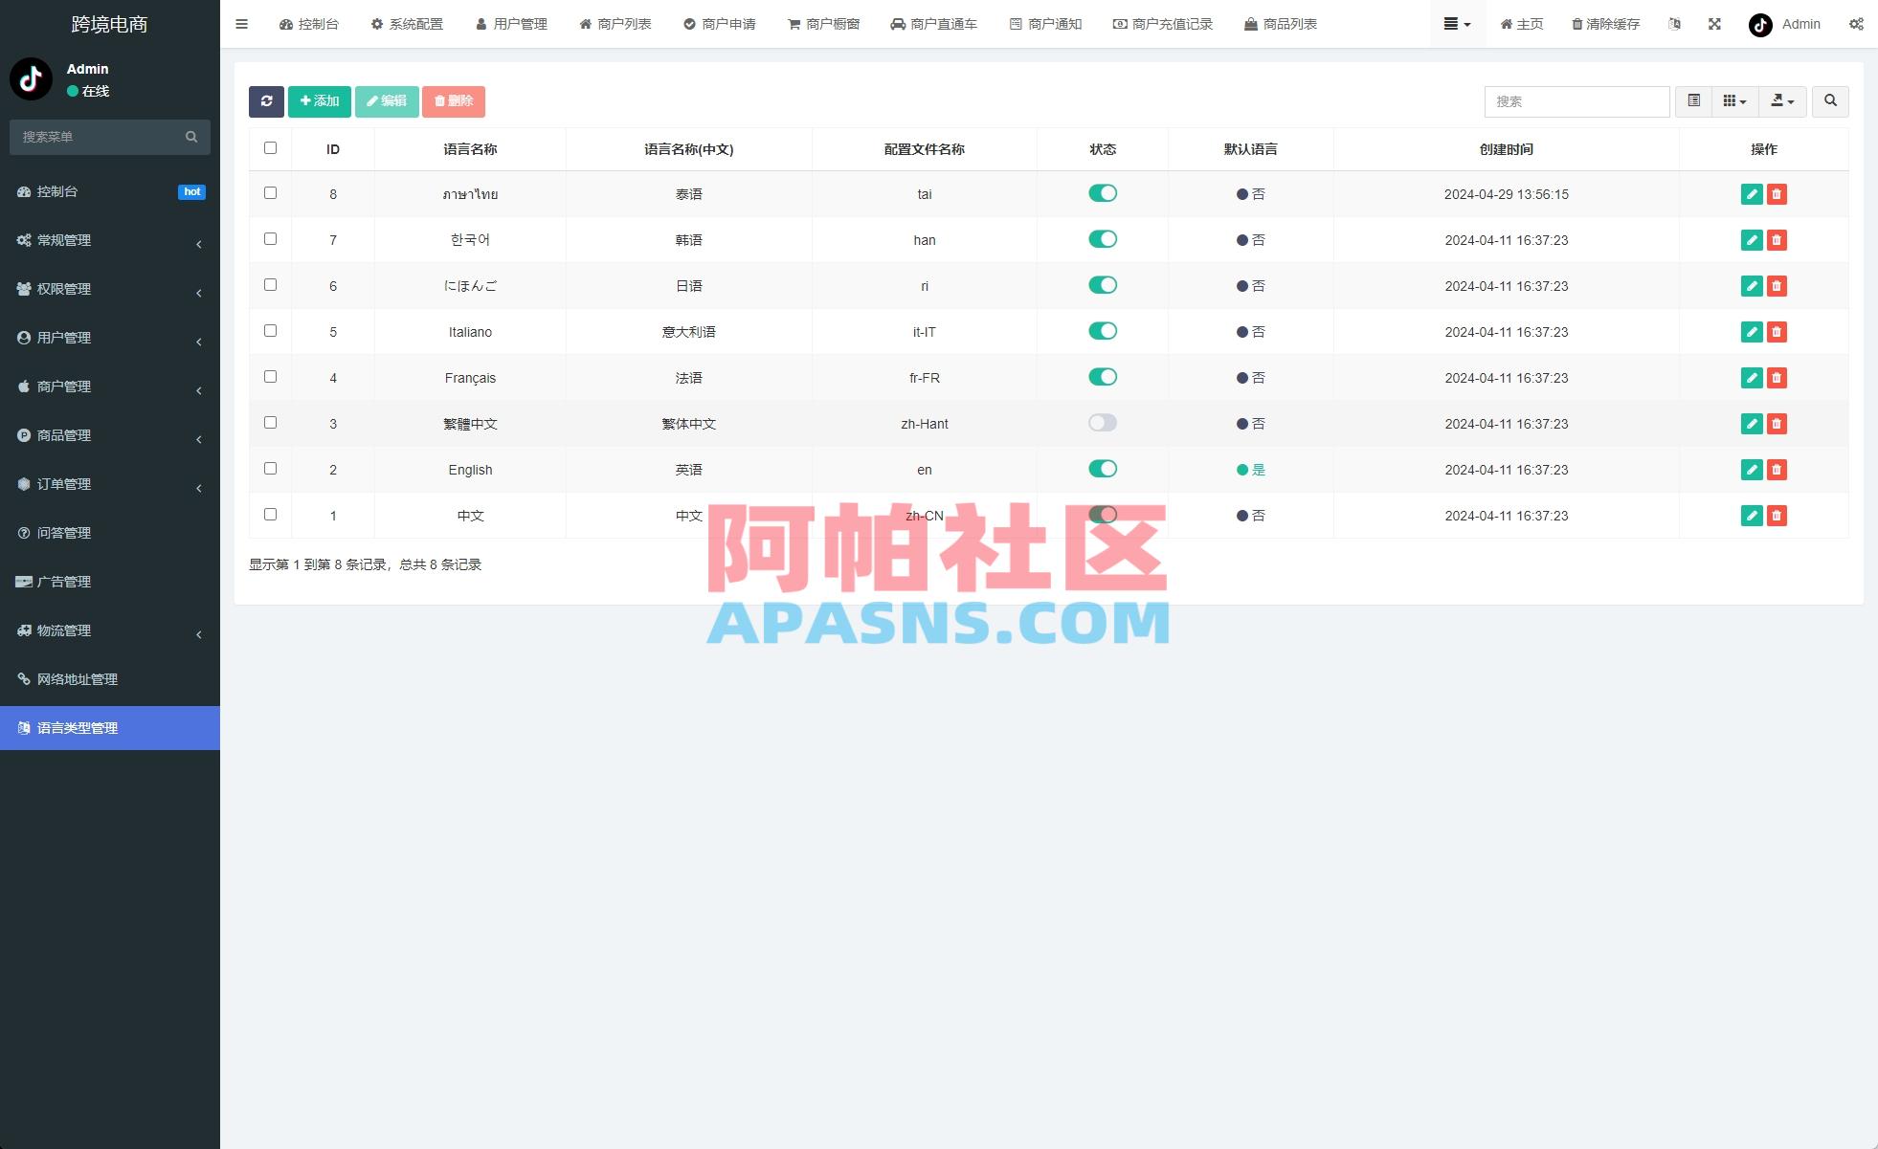Viewport: 1878px width, 1149px height.
Task: Disable the status toggle for English language
Action: (1103, 469)
